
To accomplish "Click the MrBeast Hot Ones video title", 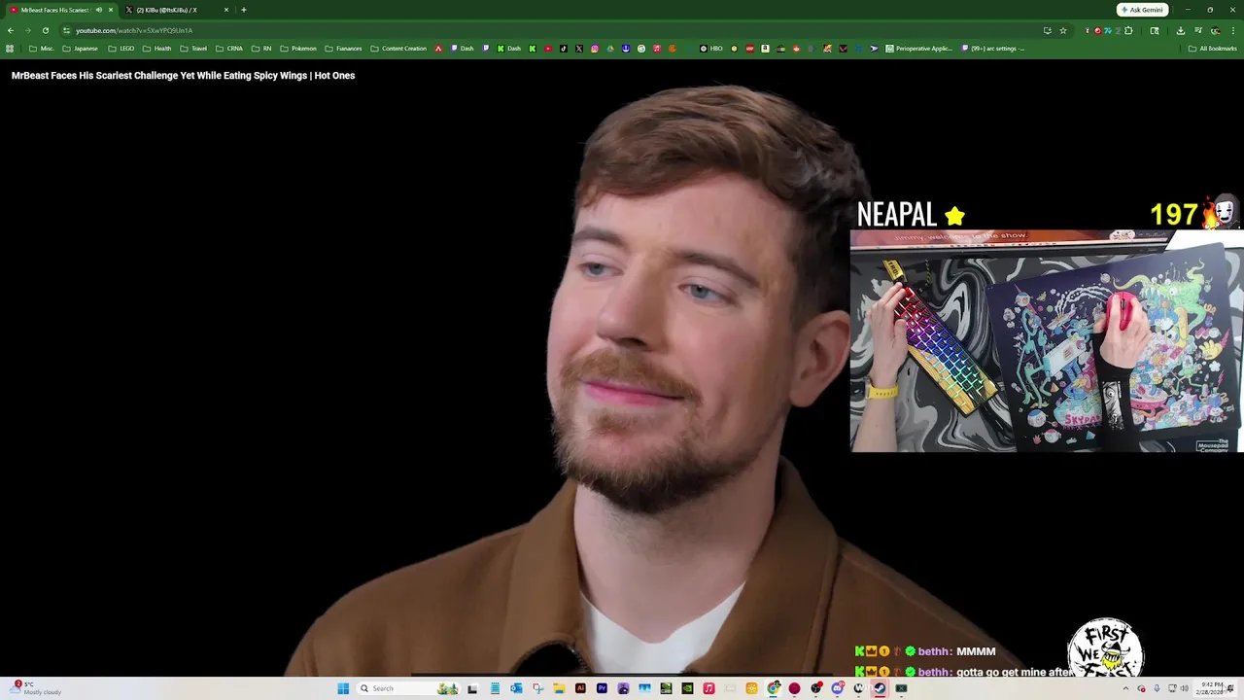I will click(183, 75).
